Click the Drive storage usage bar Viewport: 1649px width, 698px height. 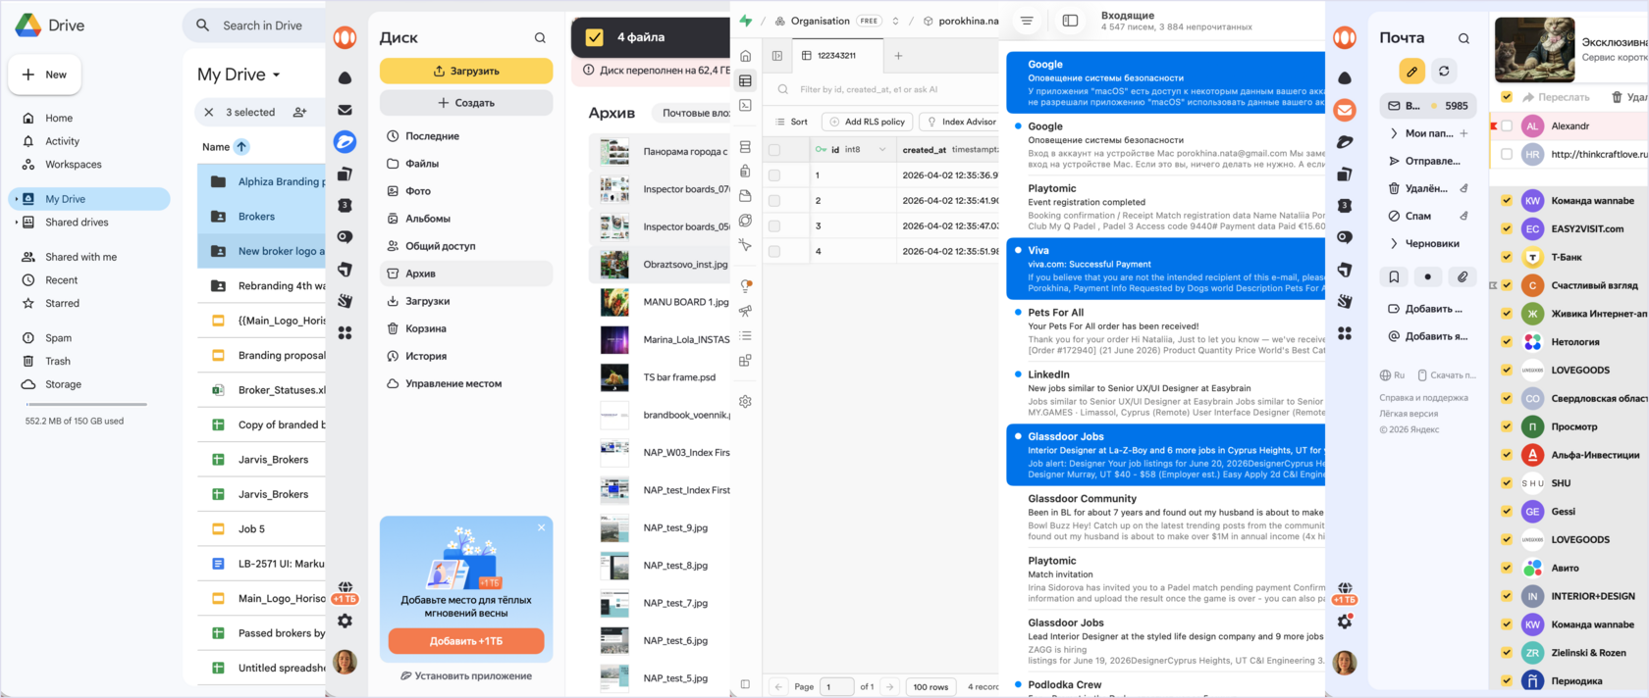(x=86, y=404)
